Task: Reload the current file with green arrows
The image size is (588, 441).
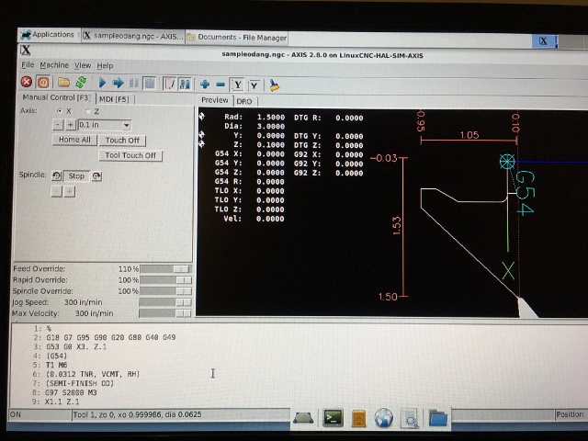Action: point(81,82)
